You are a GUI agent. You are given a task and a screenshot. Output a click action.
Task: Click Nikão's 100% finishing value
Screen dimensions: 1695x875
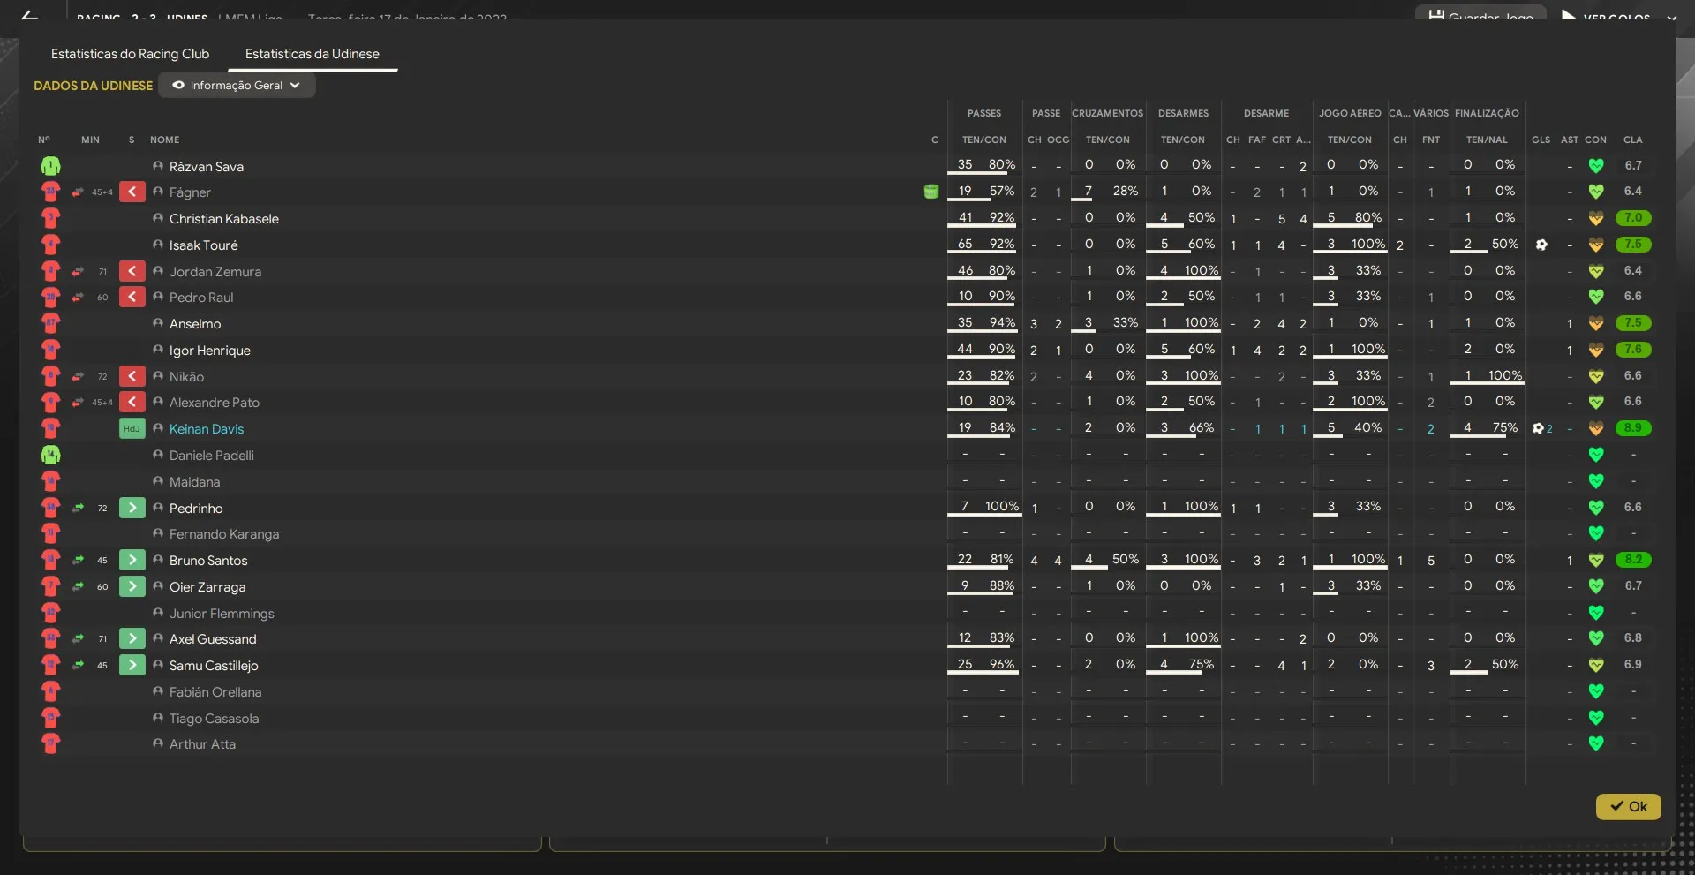click(1505, 375)
